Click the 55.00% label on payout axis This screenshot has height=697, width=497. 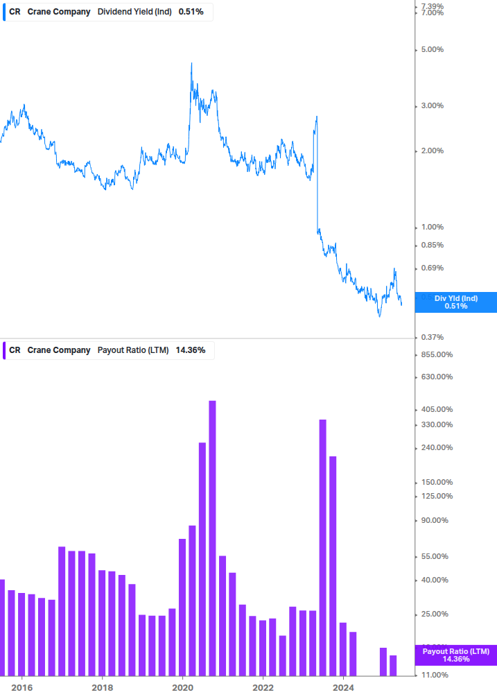[435, 556]
